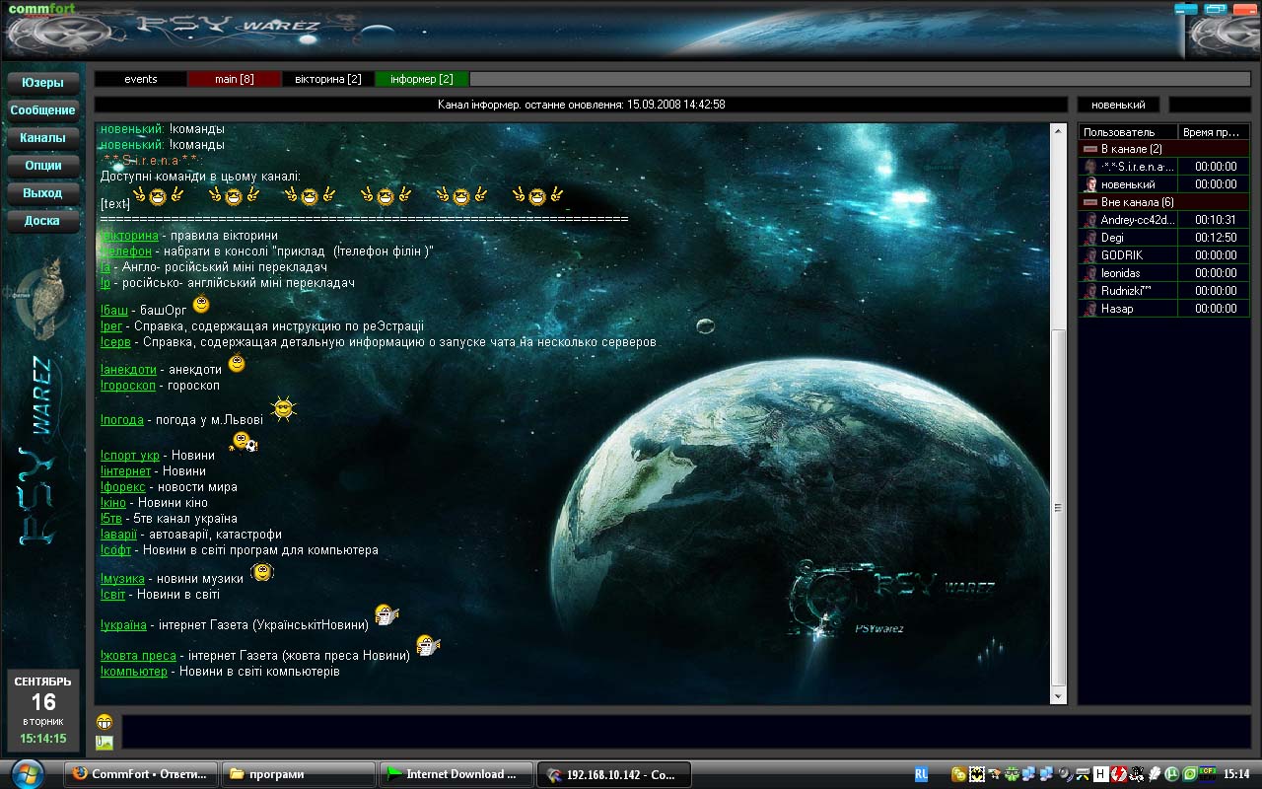1262x789 pixels.
Task: Open the smiley emoticon picker
Action: tap(105, 722)
